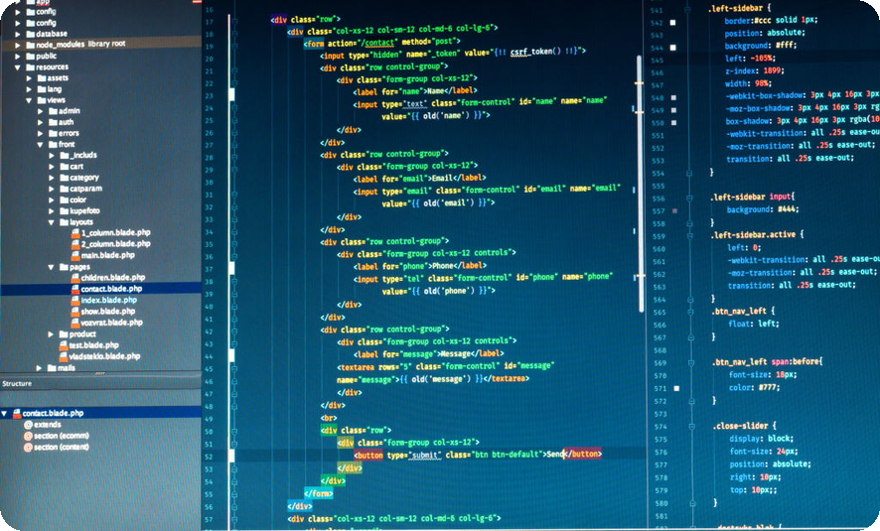Fold the .left-sidebar CSS rule at line 541
Viewport: 880px width, 531px height.
[687, 10]
